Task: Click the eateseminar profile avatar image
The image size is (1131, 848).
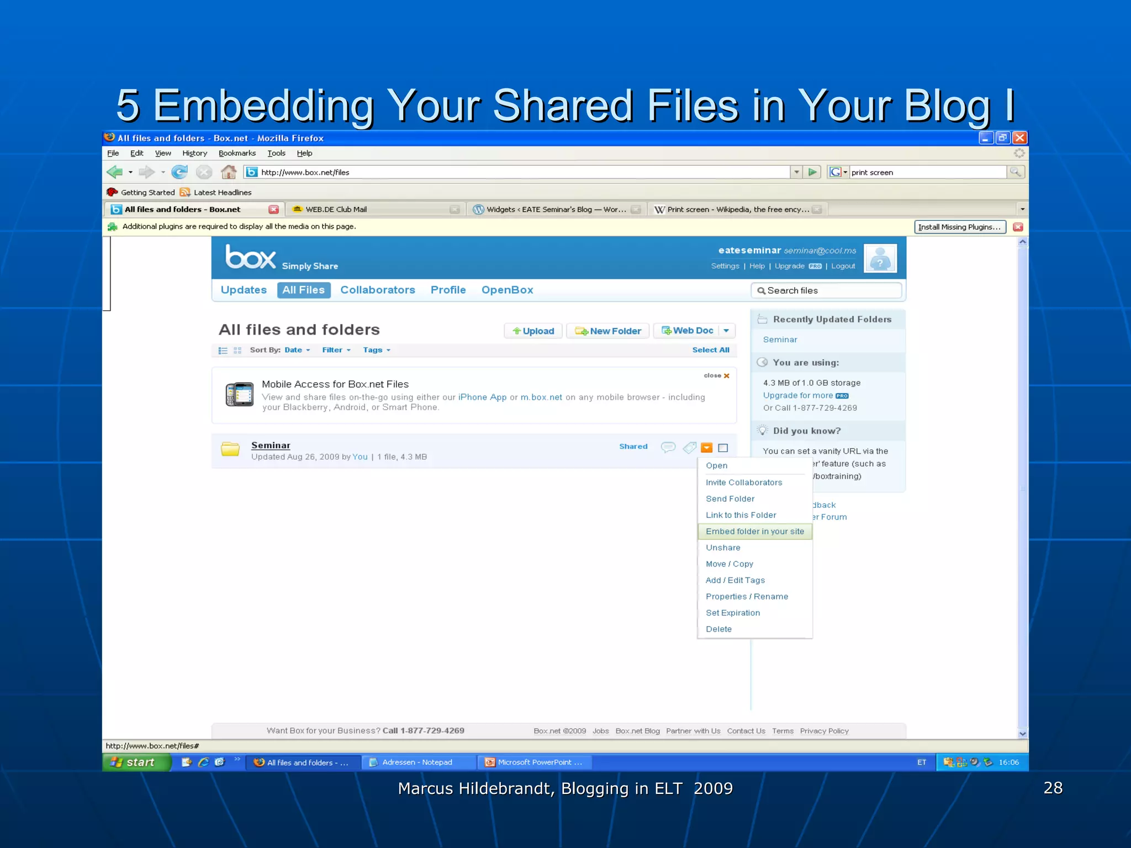Action: (x=880, y=258)
